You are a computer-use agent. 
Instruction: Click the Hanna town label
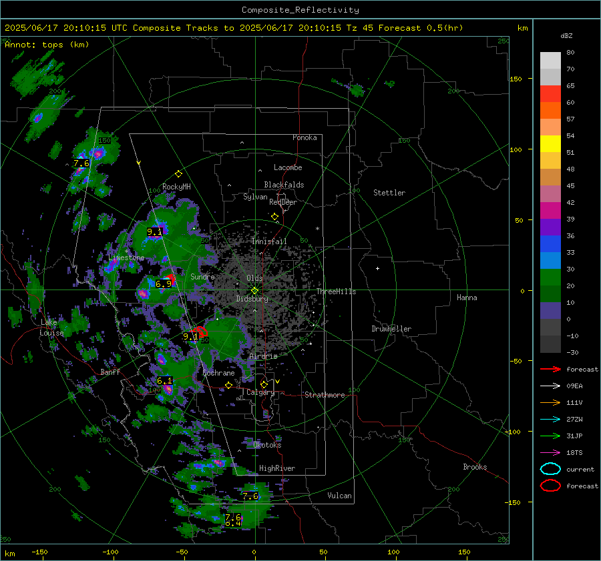pos(467,298)
